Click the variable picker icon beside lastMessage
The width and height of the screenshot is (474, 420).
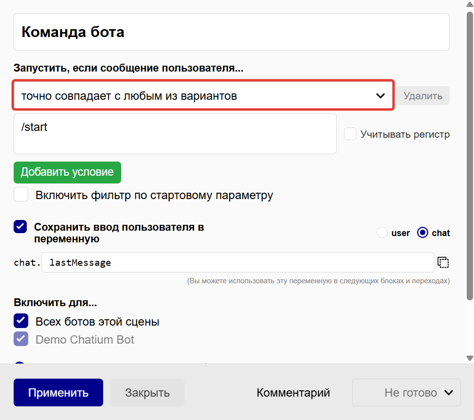[x=443, y=262]
